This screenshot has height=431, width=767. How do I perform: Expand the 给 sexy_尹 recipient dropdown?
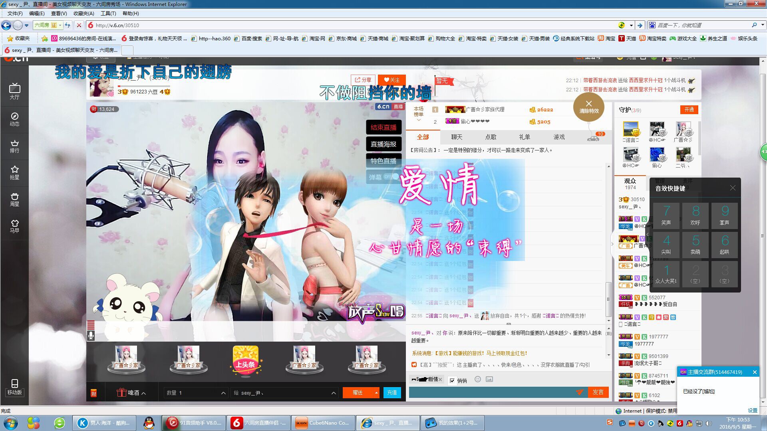pos(334,393)
